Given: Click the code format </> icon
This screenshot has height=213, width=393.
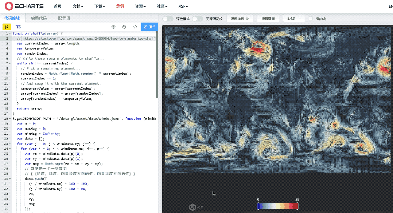Looking at the screenshot, I should click(x=135, y=27).
